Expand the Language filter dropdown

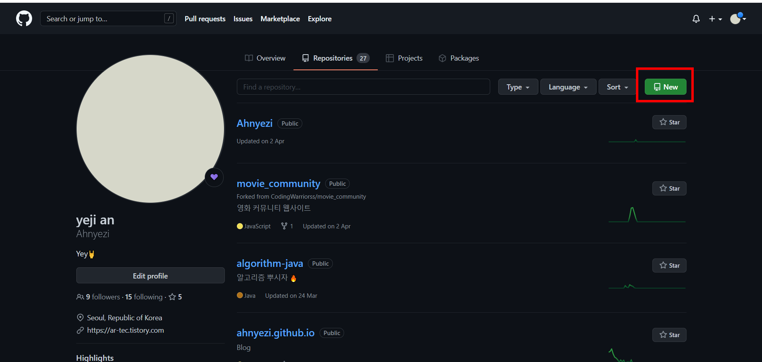(568, 87)
